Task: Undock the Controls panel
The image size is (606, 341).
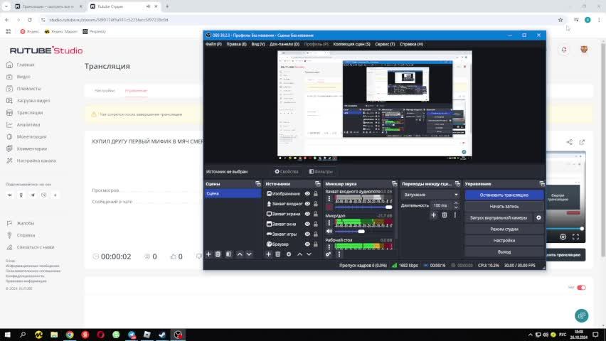Action: (x=542, y=184)
